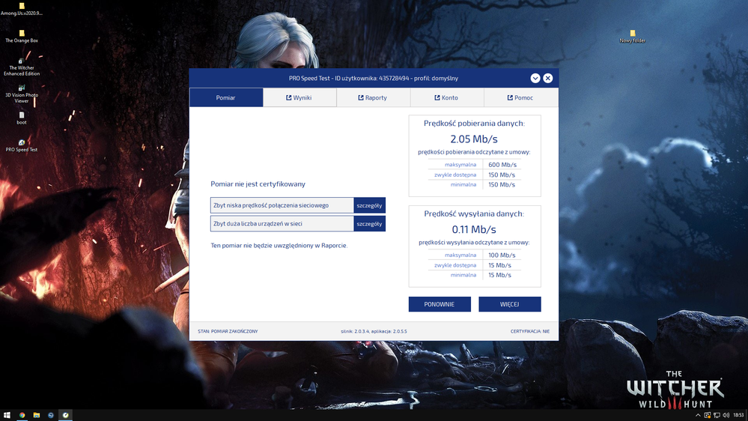Open the Pomoc tab
Viewport: 748px width, 421px height.
[521, 97]
